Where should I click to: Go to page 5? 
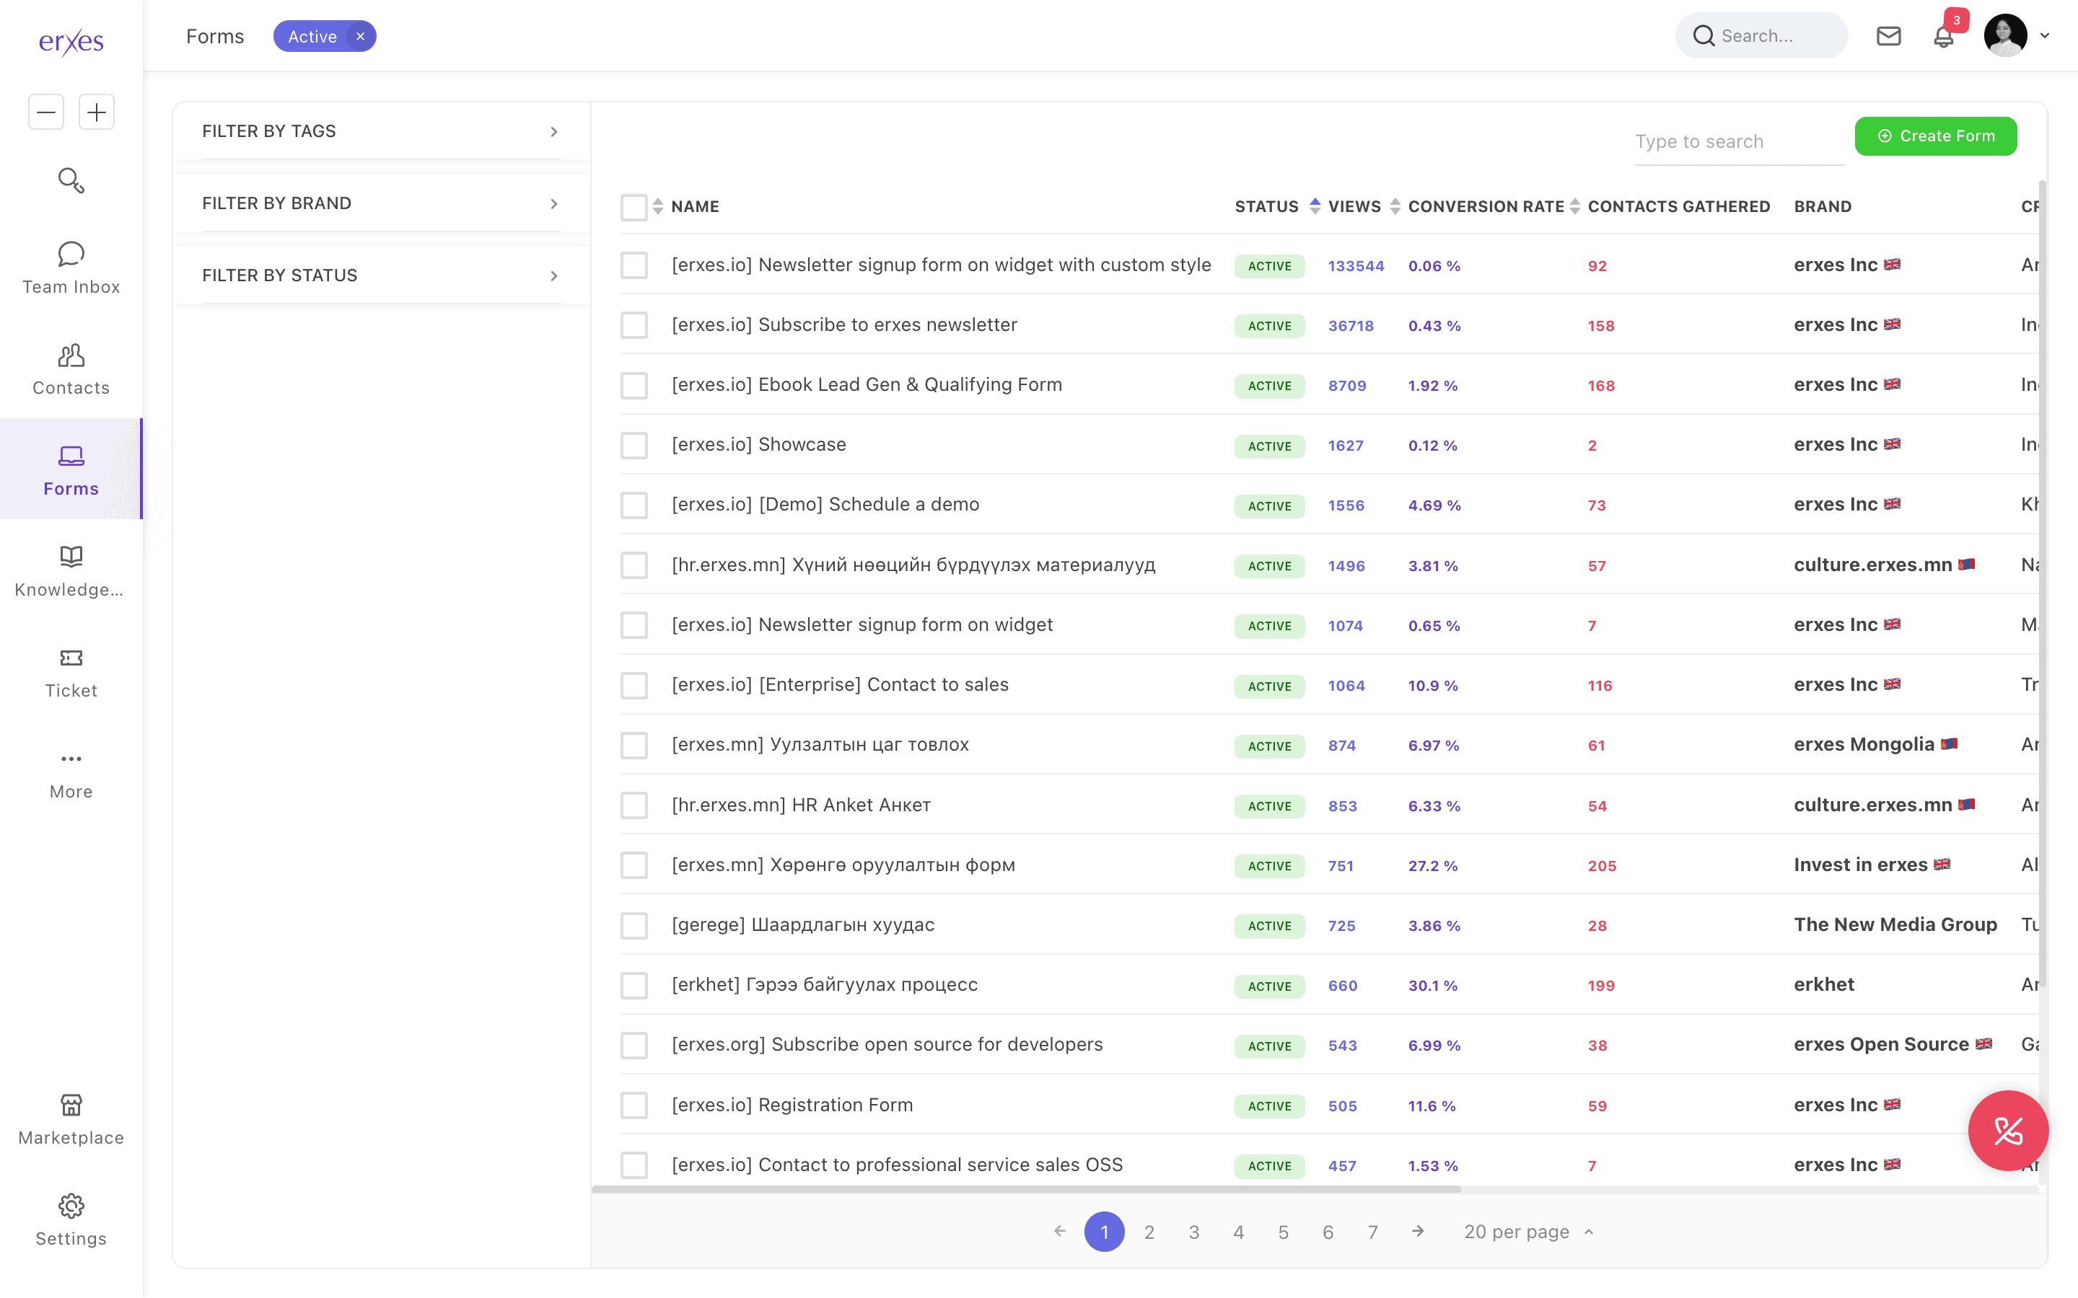[1283, 1231]
